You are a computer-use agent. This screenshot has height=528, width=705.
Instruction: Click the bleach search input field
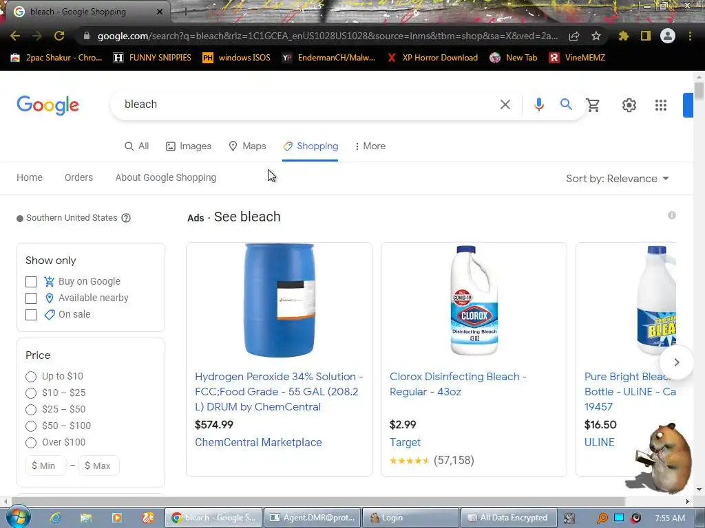coord(306,104)
